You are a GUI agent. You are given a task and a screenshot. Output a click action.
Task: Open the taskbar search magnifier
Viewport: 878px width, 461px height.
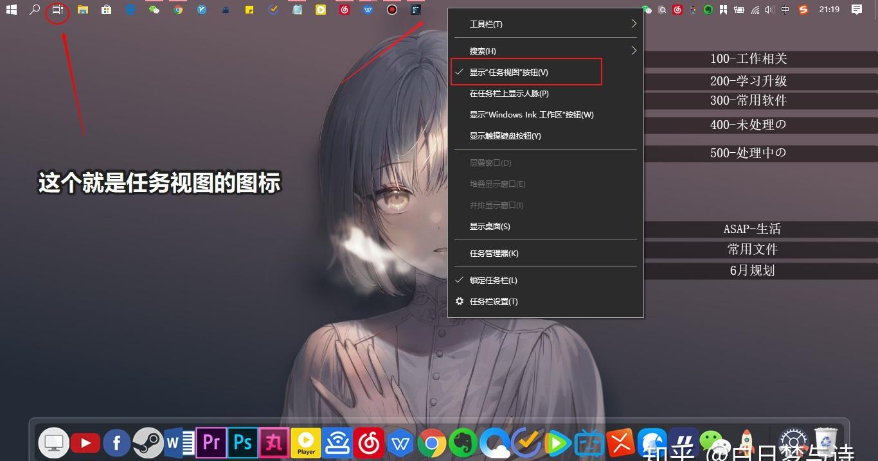[x=35, y=10]
